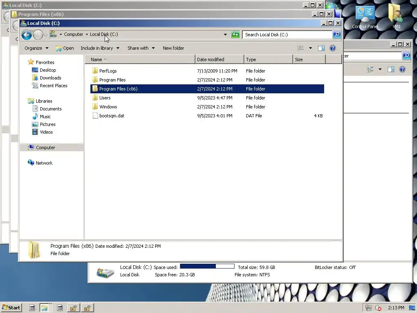Open previous locations dropdown in address bar
The height and width of the screenshot is (313, 417).
coord(225,35)
